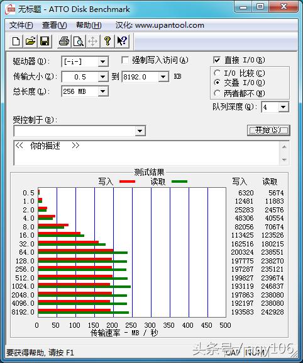Click write value 113425
Image resolution: width=303 pixels, height=363 pixels.
point(242,235)
